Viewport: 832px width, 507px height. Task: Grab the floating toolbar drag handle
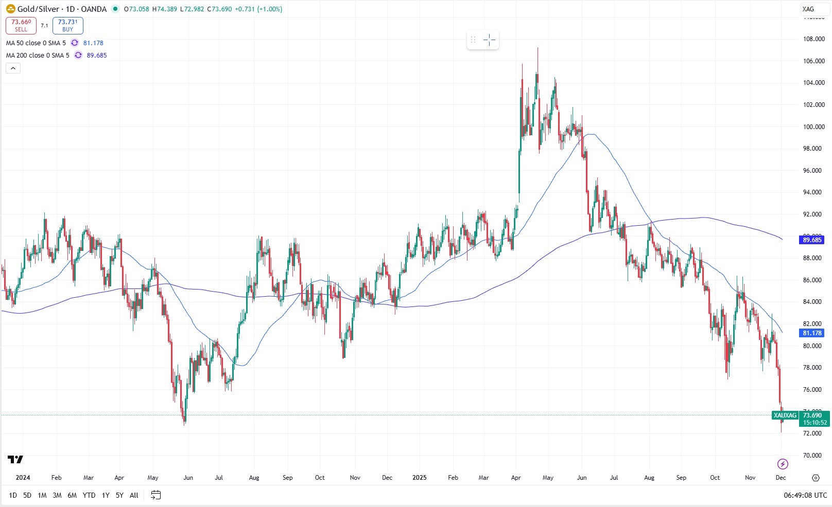tap(473, 40)
